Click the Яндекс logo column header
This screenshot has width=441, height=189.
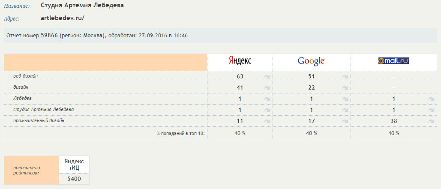240,60
